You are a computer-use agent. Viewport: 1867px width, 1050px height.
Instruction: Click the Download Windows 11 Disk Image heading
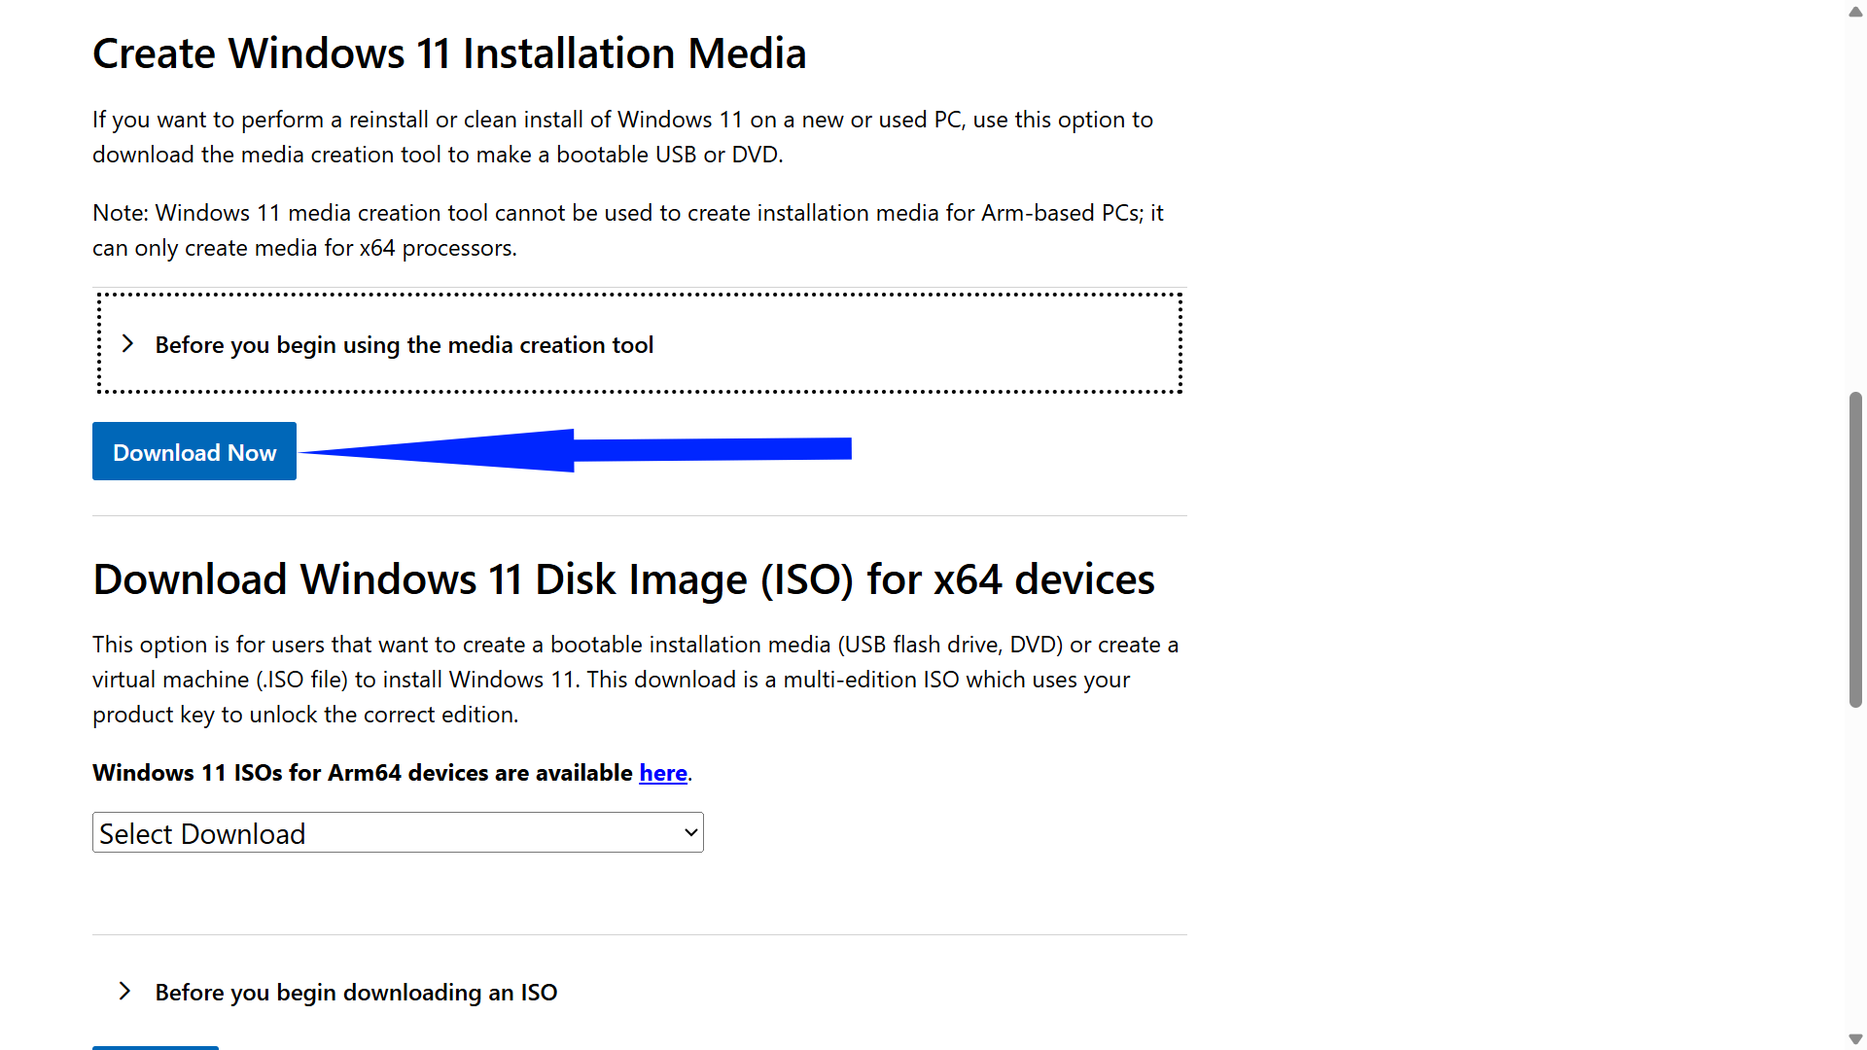pyautogui.click(x=622, y=577)
